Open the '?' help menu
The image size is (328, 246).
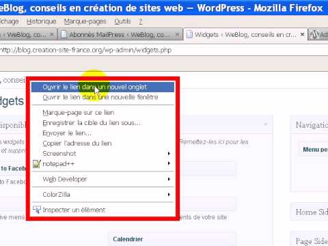click(x=141, y=21)
